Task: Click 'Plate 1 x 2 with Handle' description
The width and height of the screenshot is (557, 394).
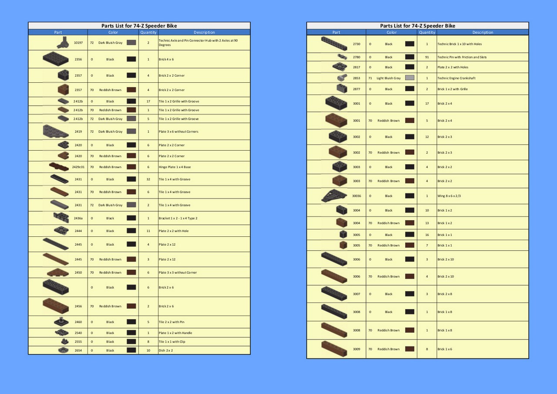Action: coord(175,333)
